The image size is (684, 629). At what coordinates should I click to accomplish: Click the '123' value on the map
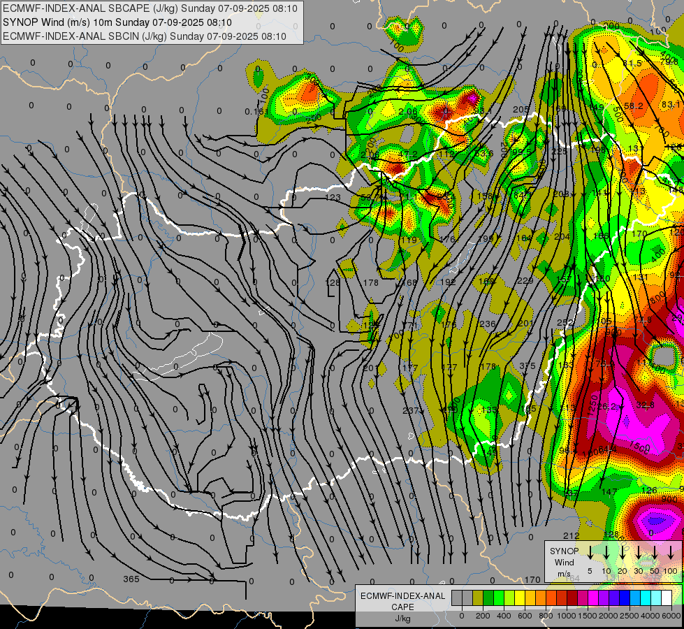(333, 198)
